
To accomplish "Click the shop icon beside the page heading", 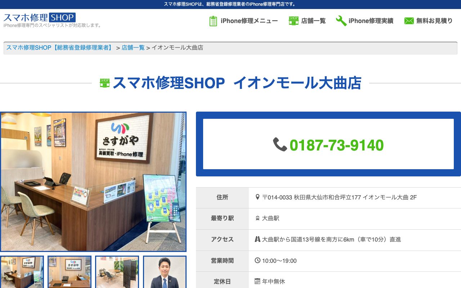I will coord(104,83).
